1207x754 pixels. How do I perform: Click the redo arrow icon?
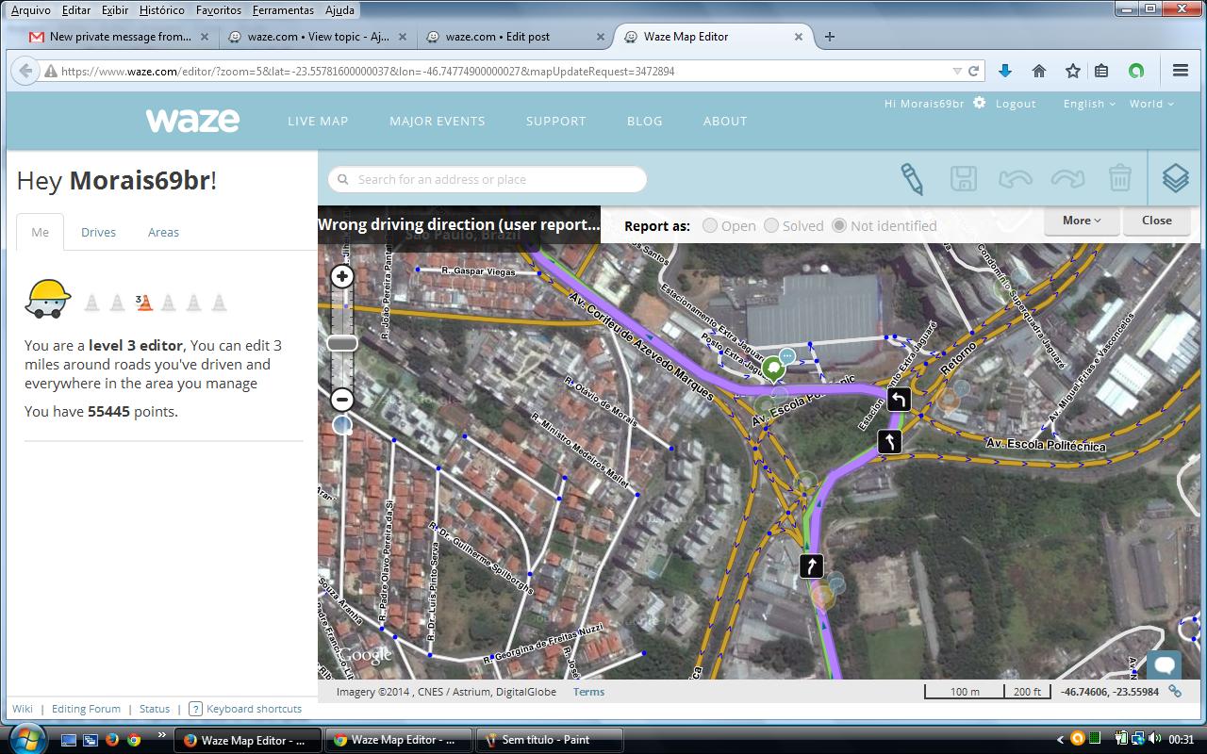tap(1066, 178)
